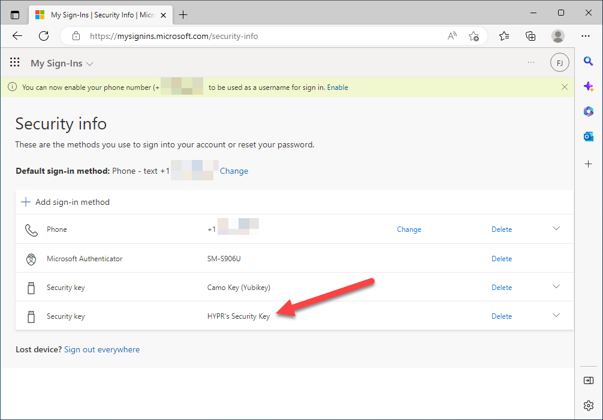Viewport: 603px width, 420px height.
Task: Refresh the Security Info page
Action: pos(44,36)
